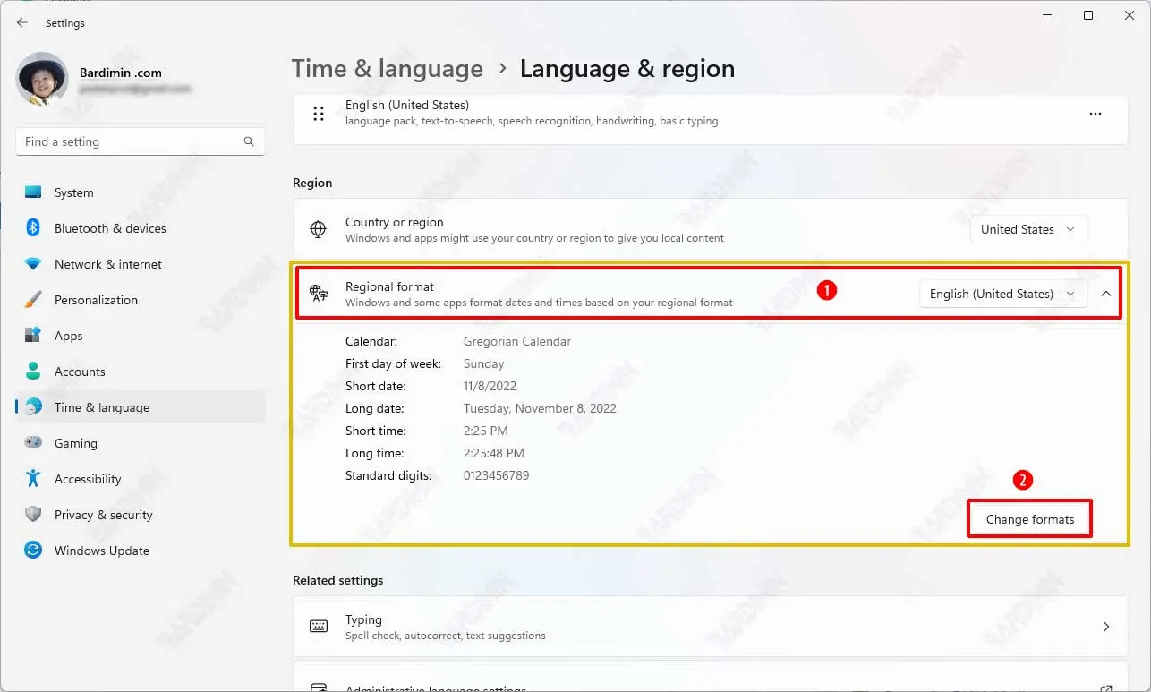The height and width of the screenshot is (692, 1151).
Task: Open Apps in the sidebar
Action: [68, 336]
